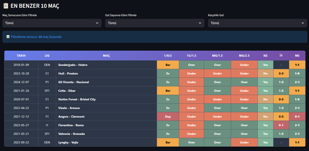The height and width of the screenshot is (151, 309).
Task: Click the İY column header
Action: pyautogui.click(x=281, y=55)
